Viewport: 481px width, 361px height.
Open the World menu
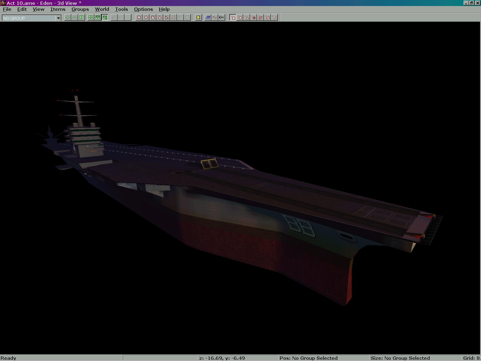(102, 9)
